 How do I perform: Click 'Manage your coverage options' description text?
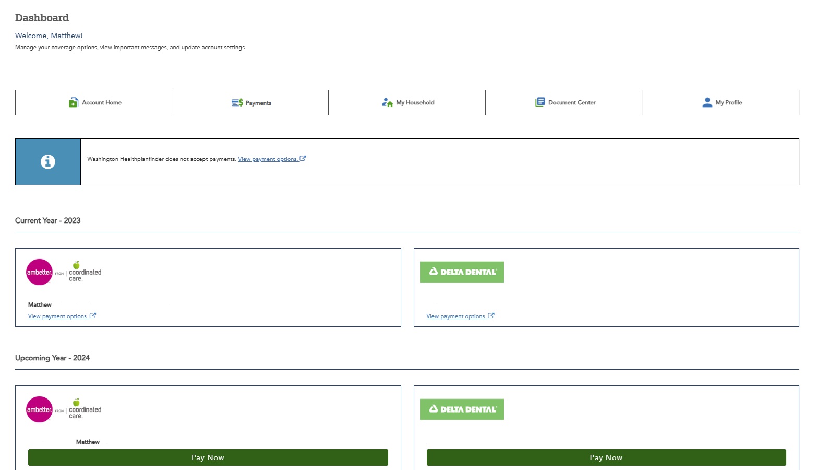click(x=130, y=48)
